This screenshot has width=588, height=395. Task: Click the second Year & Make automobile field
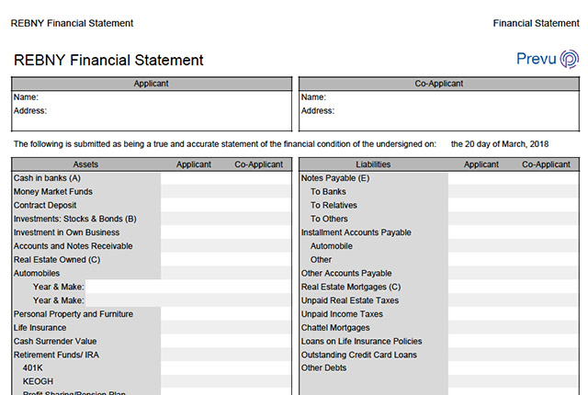[x=121, y=301]
